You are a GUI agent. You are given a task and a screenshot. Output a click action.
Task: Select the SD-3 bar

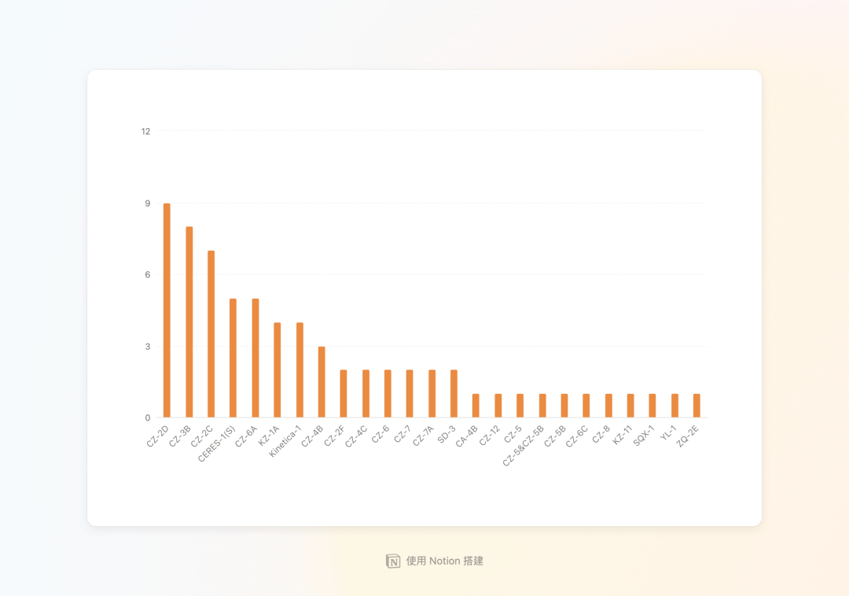[454, 394]
